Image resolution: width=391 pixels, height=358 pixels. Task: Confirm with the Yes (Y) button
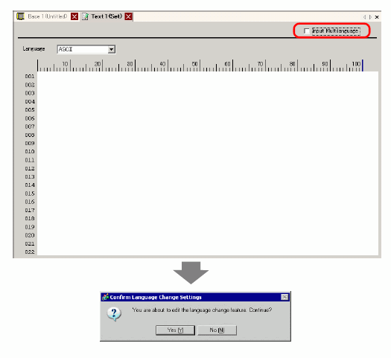175,330
